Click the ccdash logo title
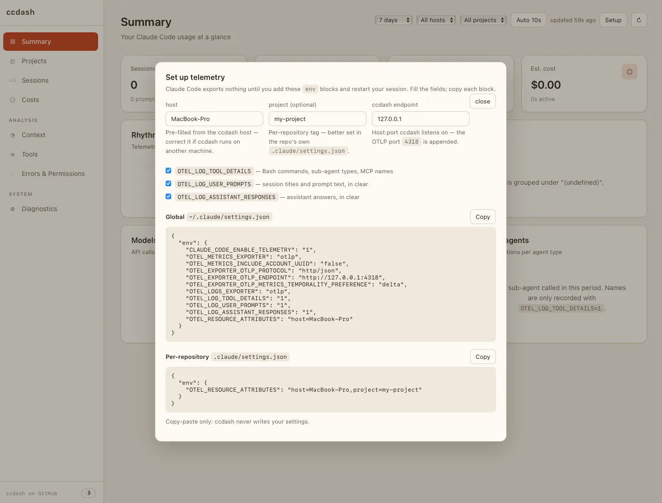Viewport: 662px width, 503px height. coord(20,12)
